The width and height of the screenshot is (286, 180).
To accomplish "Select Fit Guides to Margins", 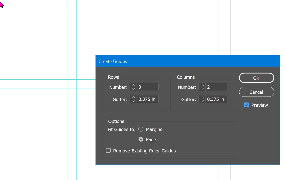I will point(141,129).
